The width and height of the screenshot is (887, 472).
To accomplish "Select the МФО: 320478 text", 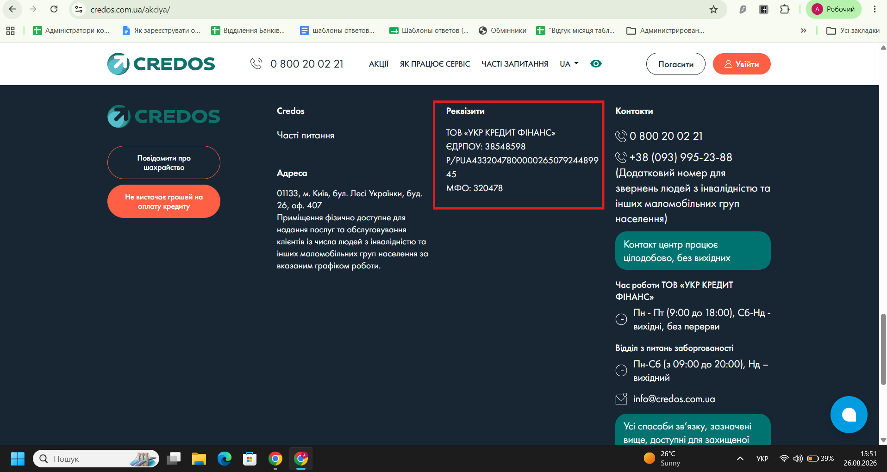I will [x=475, y=188].
